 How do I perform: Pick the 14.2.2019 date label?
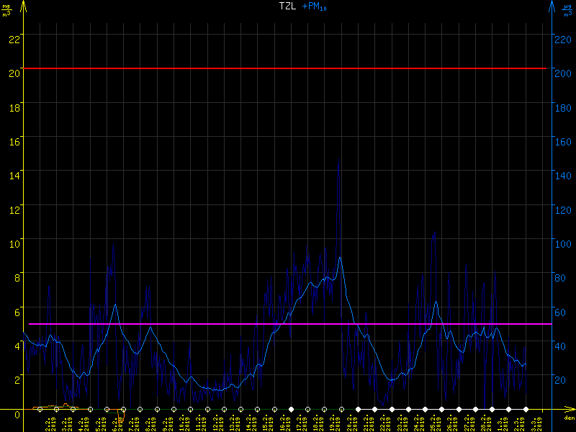(250, 421)
